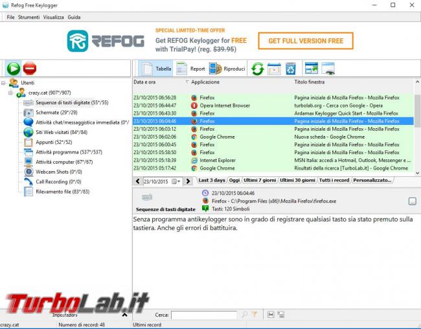Viewport: 421px width, 329px height.
Task: Select Firefox row at 05:58:50
Action: pyautogui.click(x=273, y=153)
